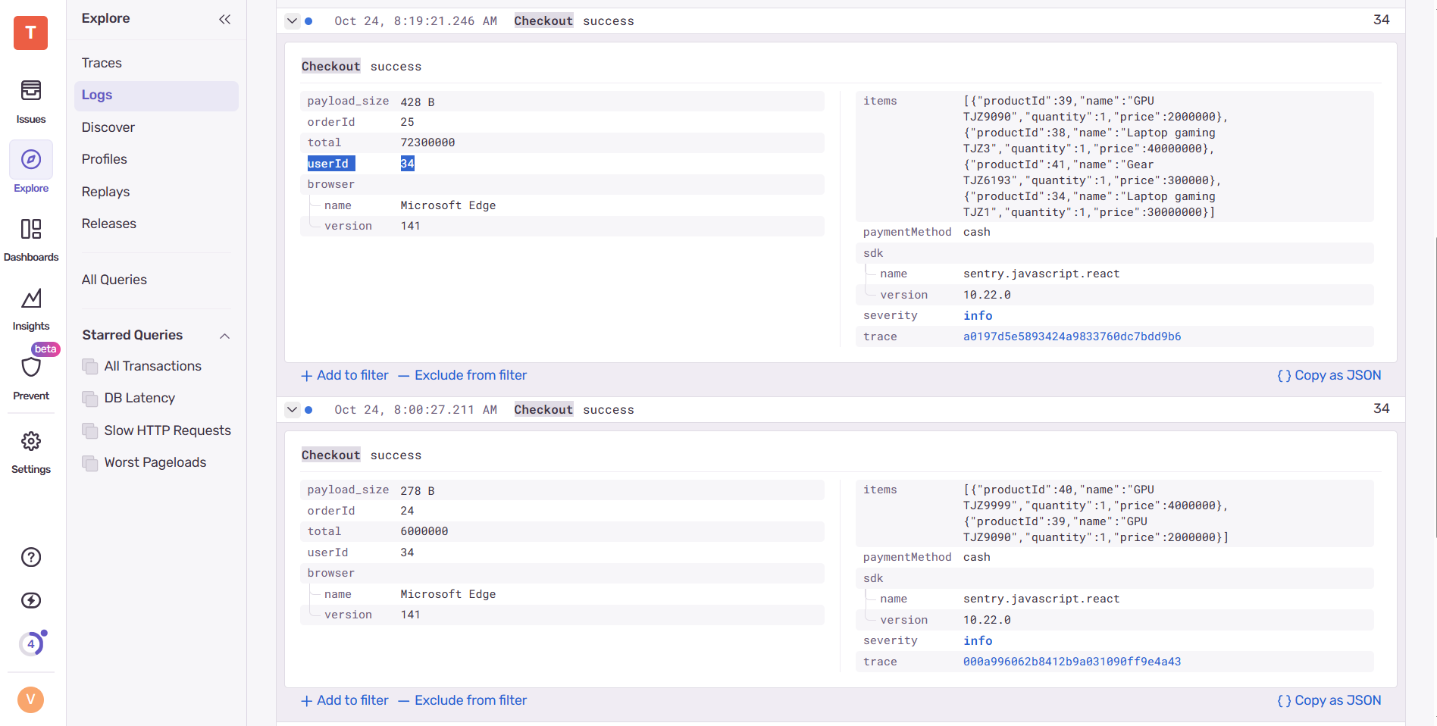Click the DB Latency starred query icon

click(90, 399)
